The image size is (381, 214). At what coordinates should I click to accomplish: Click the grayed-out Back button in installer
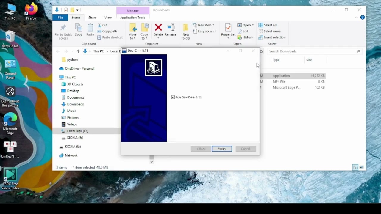[x=201, y=149]
